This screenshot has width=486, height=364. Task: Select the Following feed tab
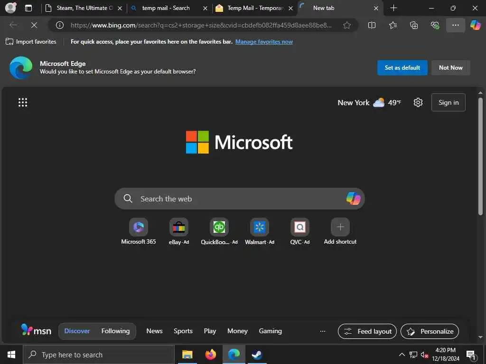click(x=115, y=331)
